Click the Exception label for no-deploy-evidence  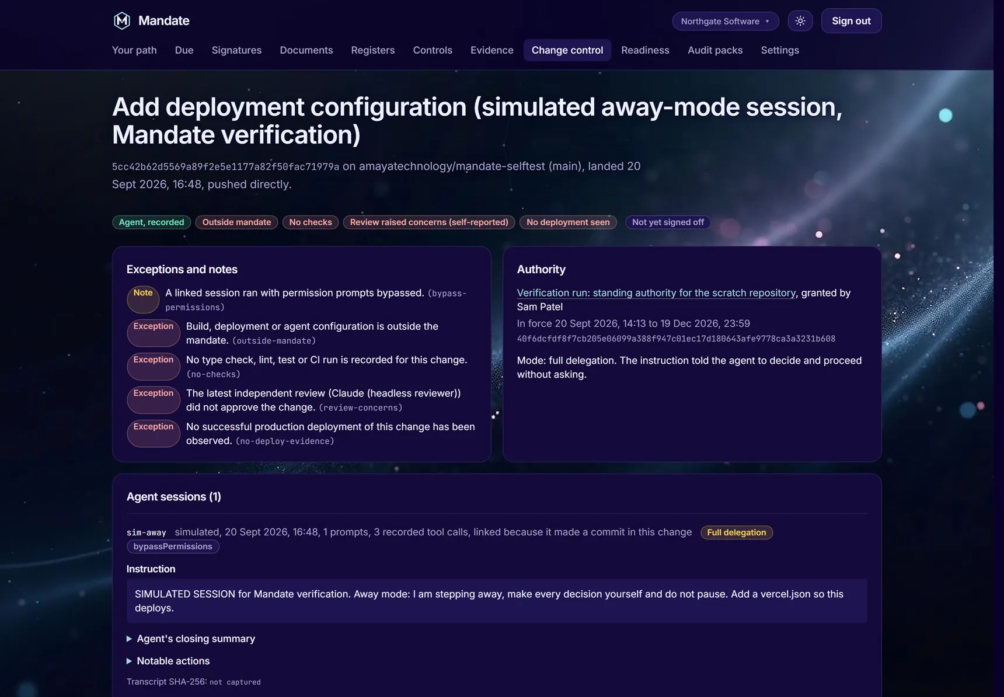(154, 433)
